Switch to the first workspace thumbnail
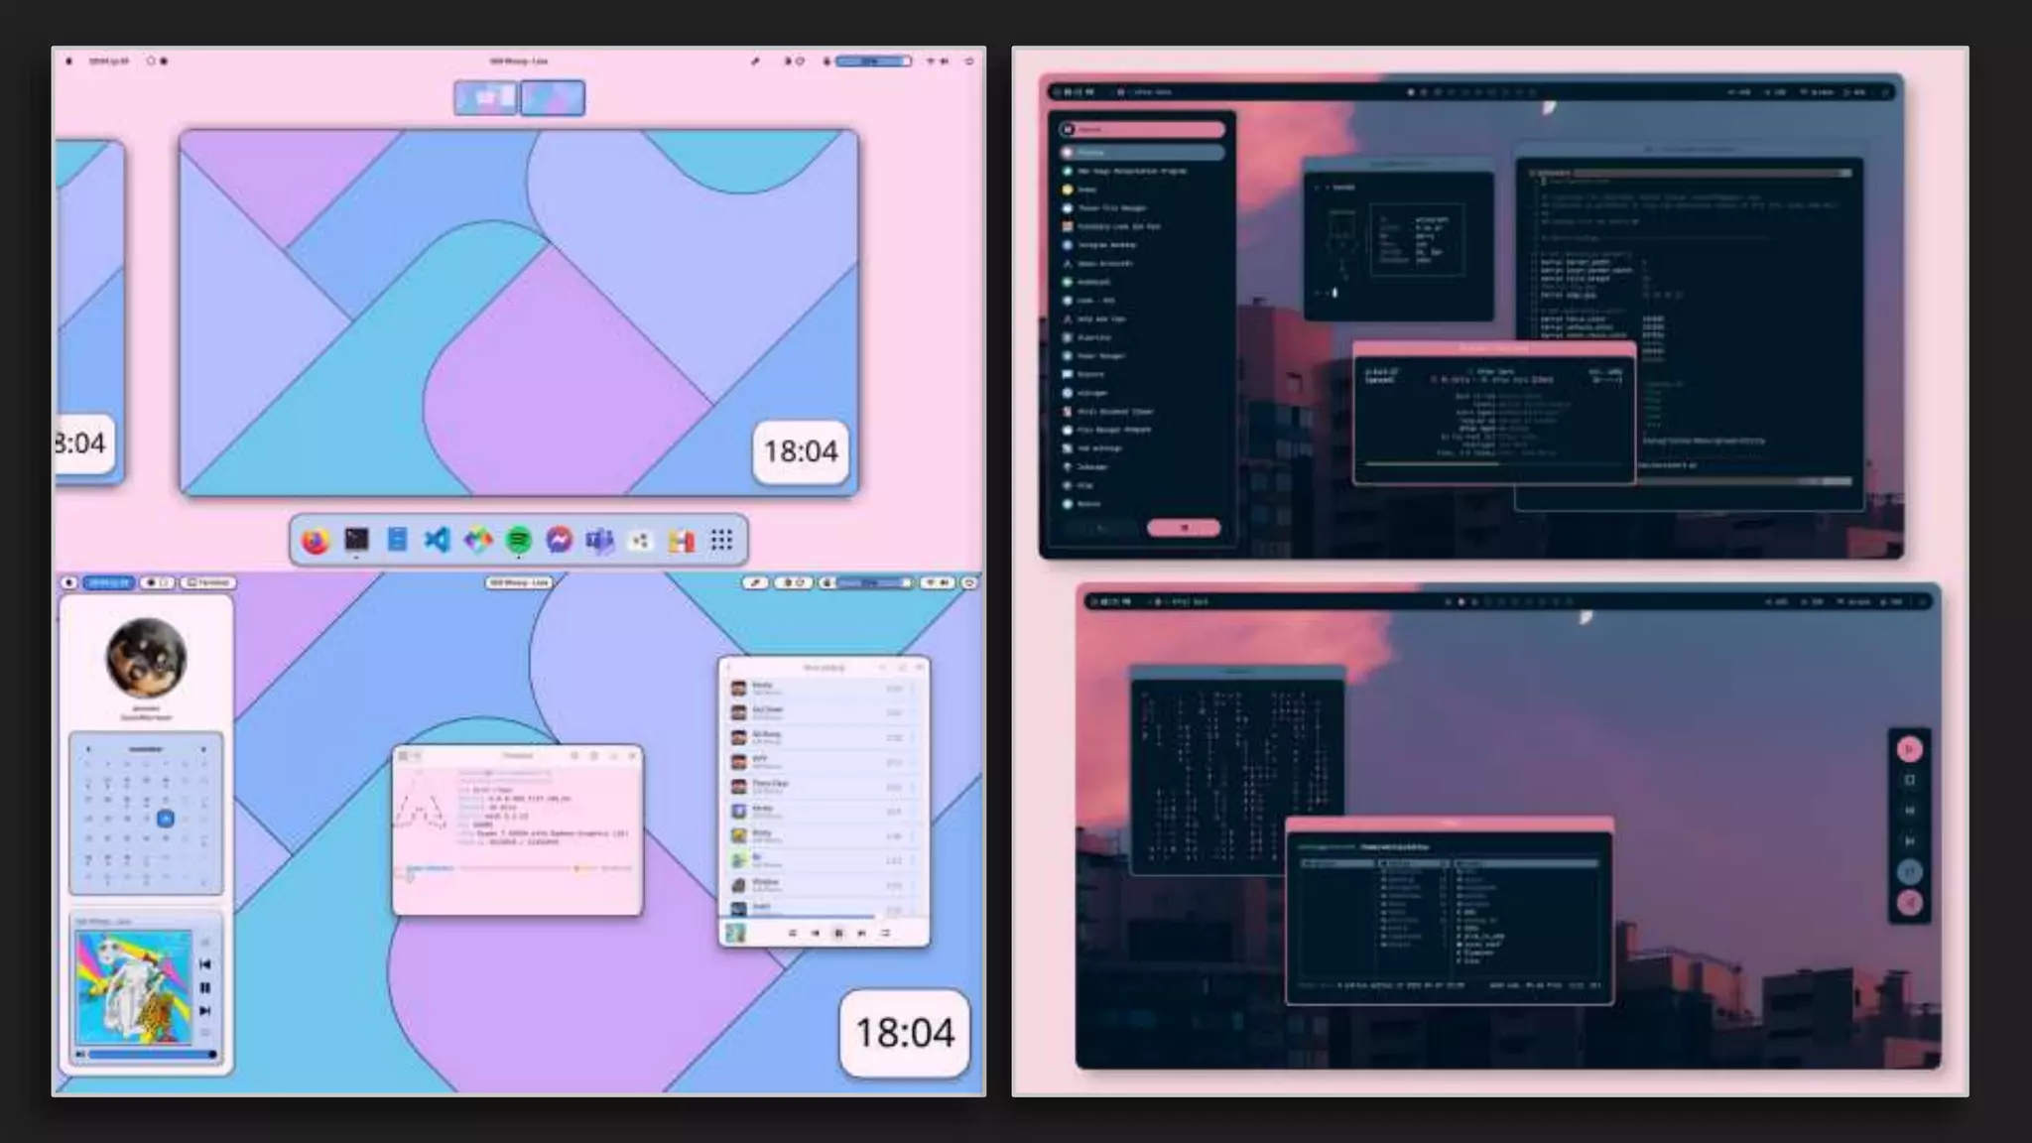This screenshot has height=1143, width=2032. pyautogui.click(x=486, y=98)
